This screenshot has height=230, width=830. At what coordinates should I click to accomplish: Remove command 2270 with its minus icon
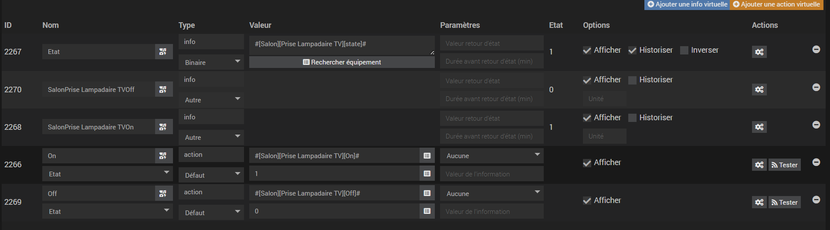816,87
